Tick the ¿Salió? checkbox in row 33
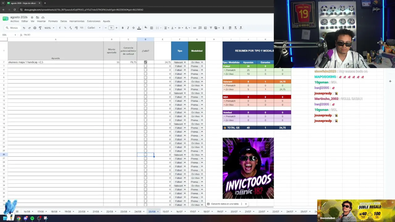Screen dimensions: 395x222 [x=145, y=182]
